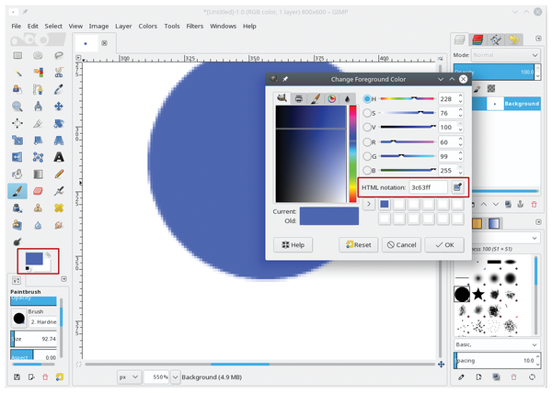
Task: Open the Filters menu
Action: coord(195,26)
